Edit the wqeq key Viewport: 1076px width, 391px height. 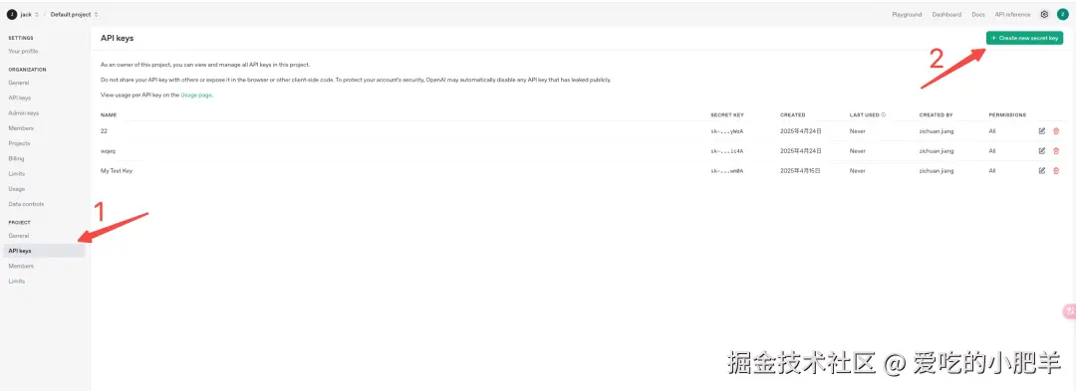(x=1042, y=150)
